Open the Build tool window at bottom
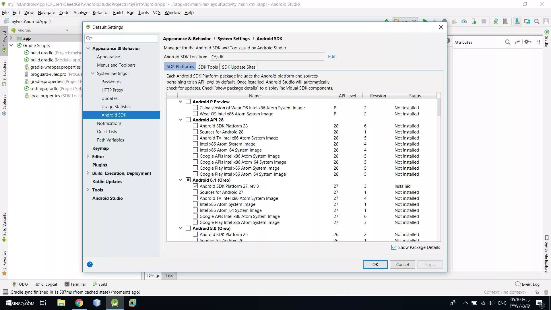 [x=100, y=284]
